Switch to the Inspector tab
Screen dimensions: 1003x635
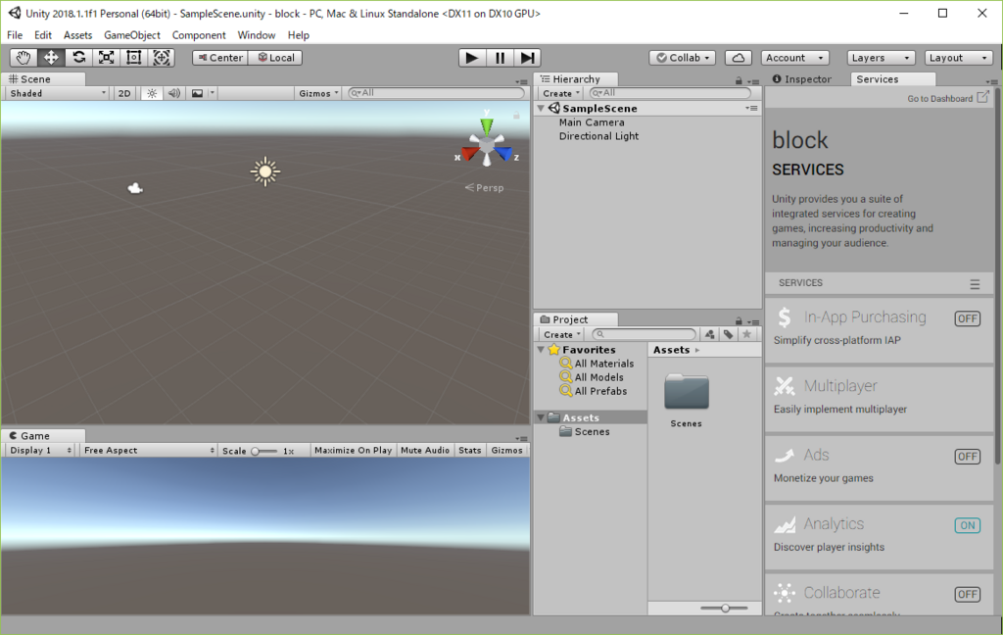(802, 79)
